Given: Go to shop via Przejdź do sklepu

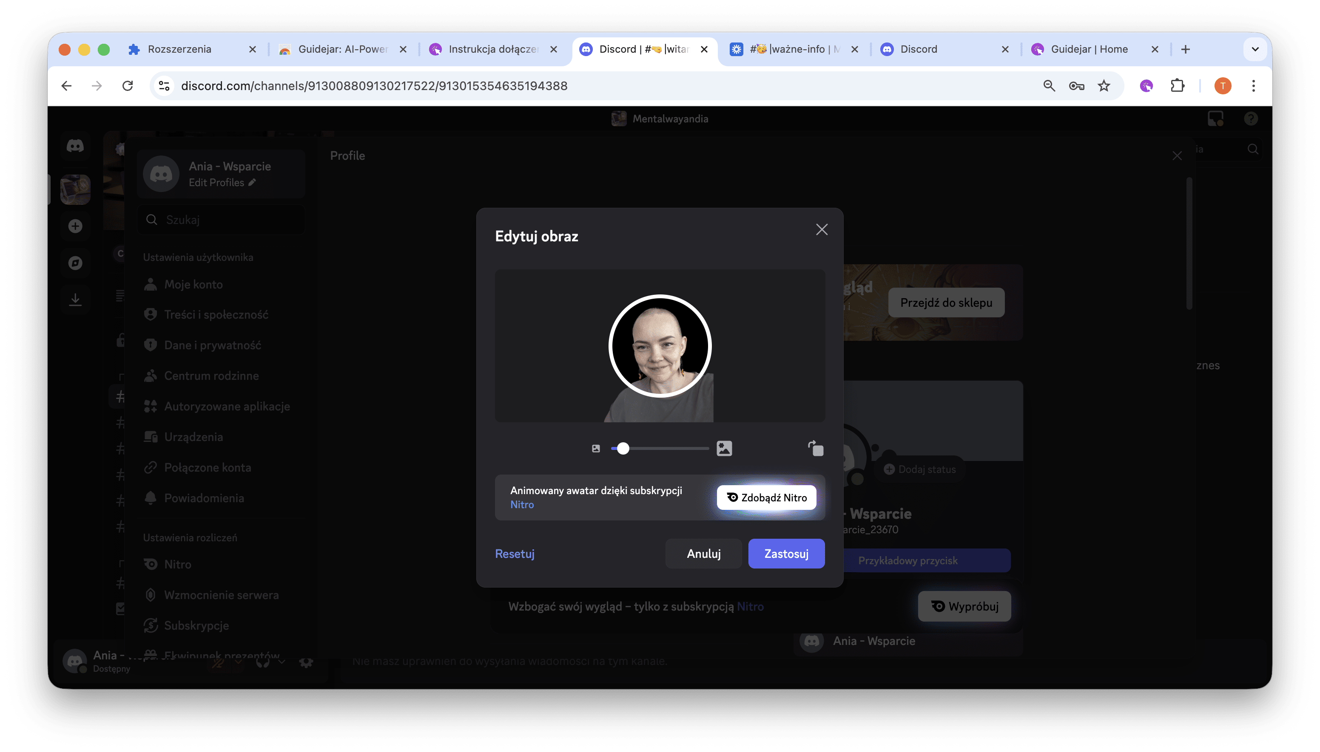Looking at the screenshot, I should tap(946, 302).
